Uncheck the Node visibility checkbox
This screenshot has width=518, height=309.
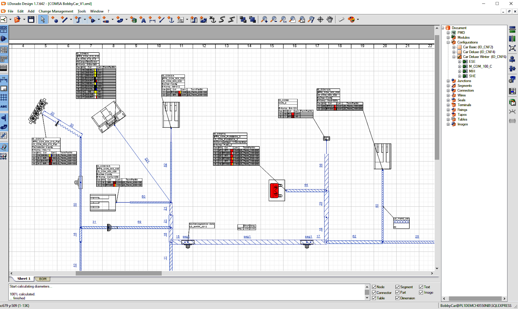(374, 287)
